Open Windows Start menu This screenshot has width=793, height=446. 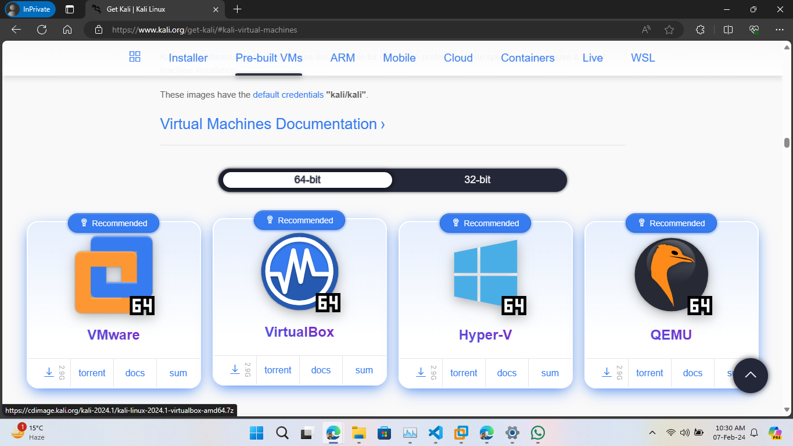pos(256,433)
